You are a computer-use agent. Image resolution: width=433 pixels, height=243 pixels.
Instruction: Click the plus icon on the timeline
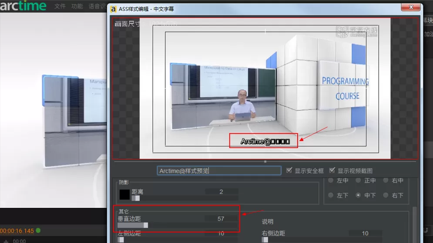tap(6, 241)
